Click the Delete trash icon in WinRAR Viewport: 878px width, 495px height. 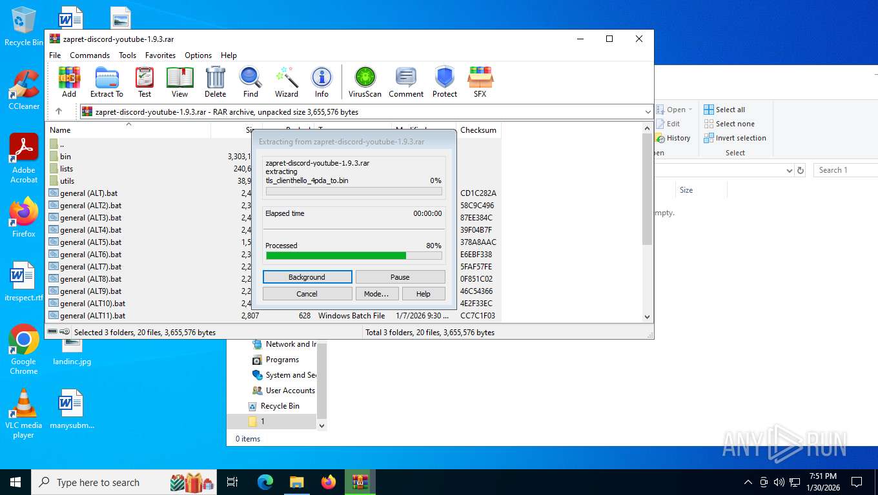215,82
